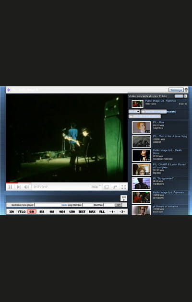This screenshot has width=192, height=302.
Task: Open 'PiL - Rise' video title link
Action: pos(158,122)
